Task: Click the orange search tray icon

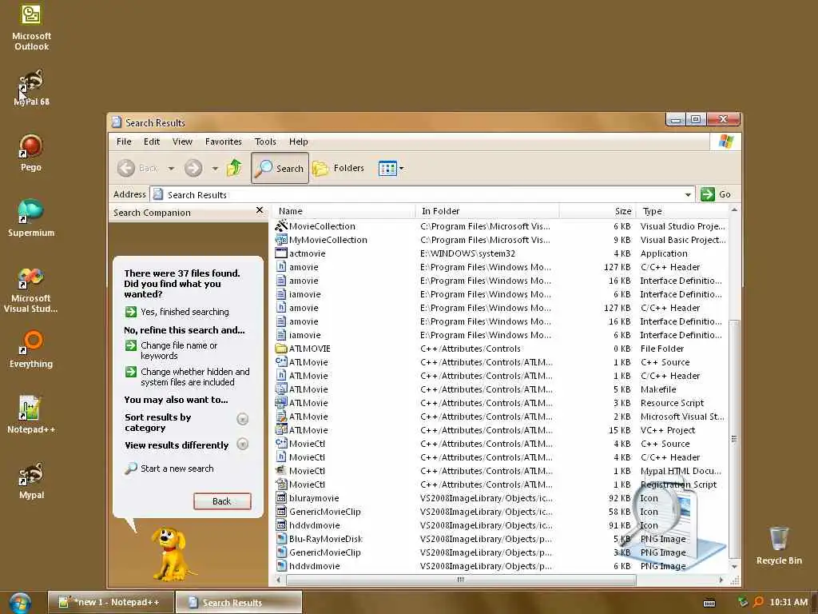Action: pyautogui.click(x=758, y=602)
